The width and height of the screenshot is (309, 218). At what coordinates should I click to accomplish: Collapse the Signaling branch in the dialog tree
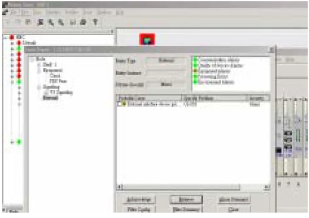click(x=39, y=87)
